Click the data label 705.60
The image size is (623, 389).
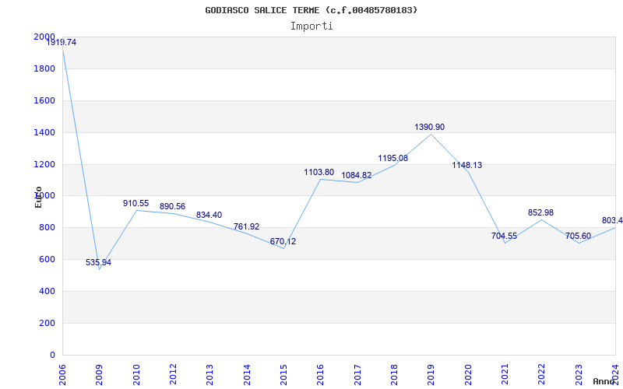pyautogui.click(x=578, y=237)
